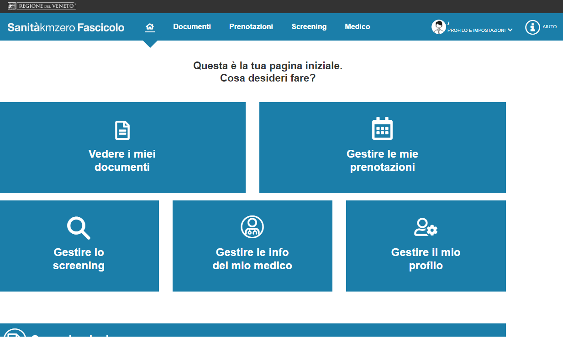Open the Prenotazioni menu
Viewport: 563px width, 338px height.
tap(251, 27)
